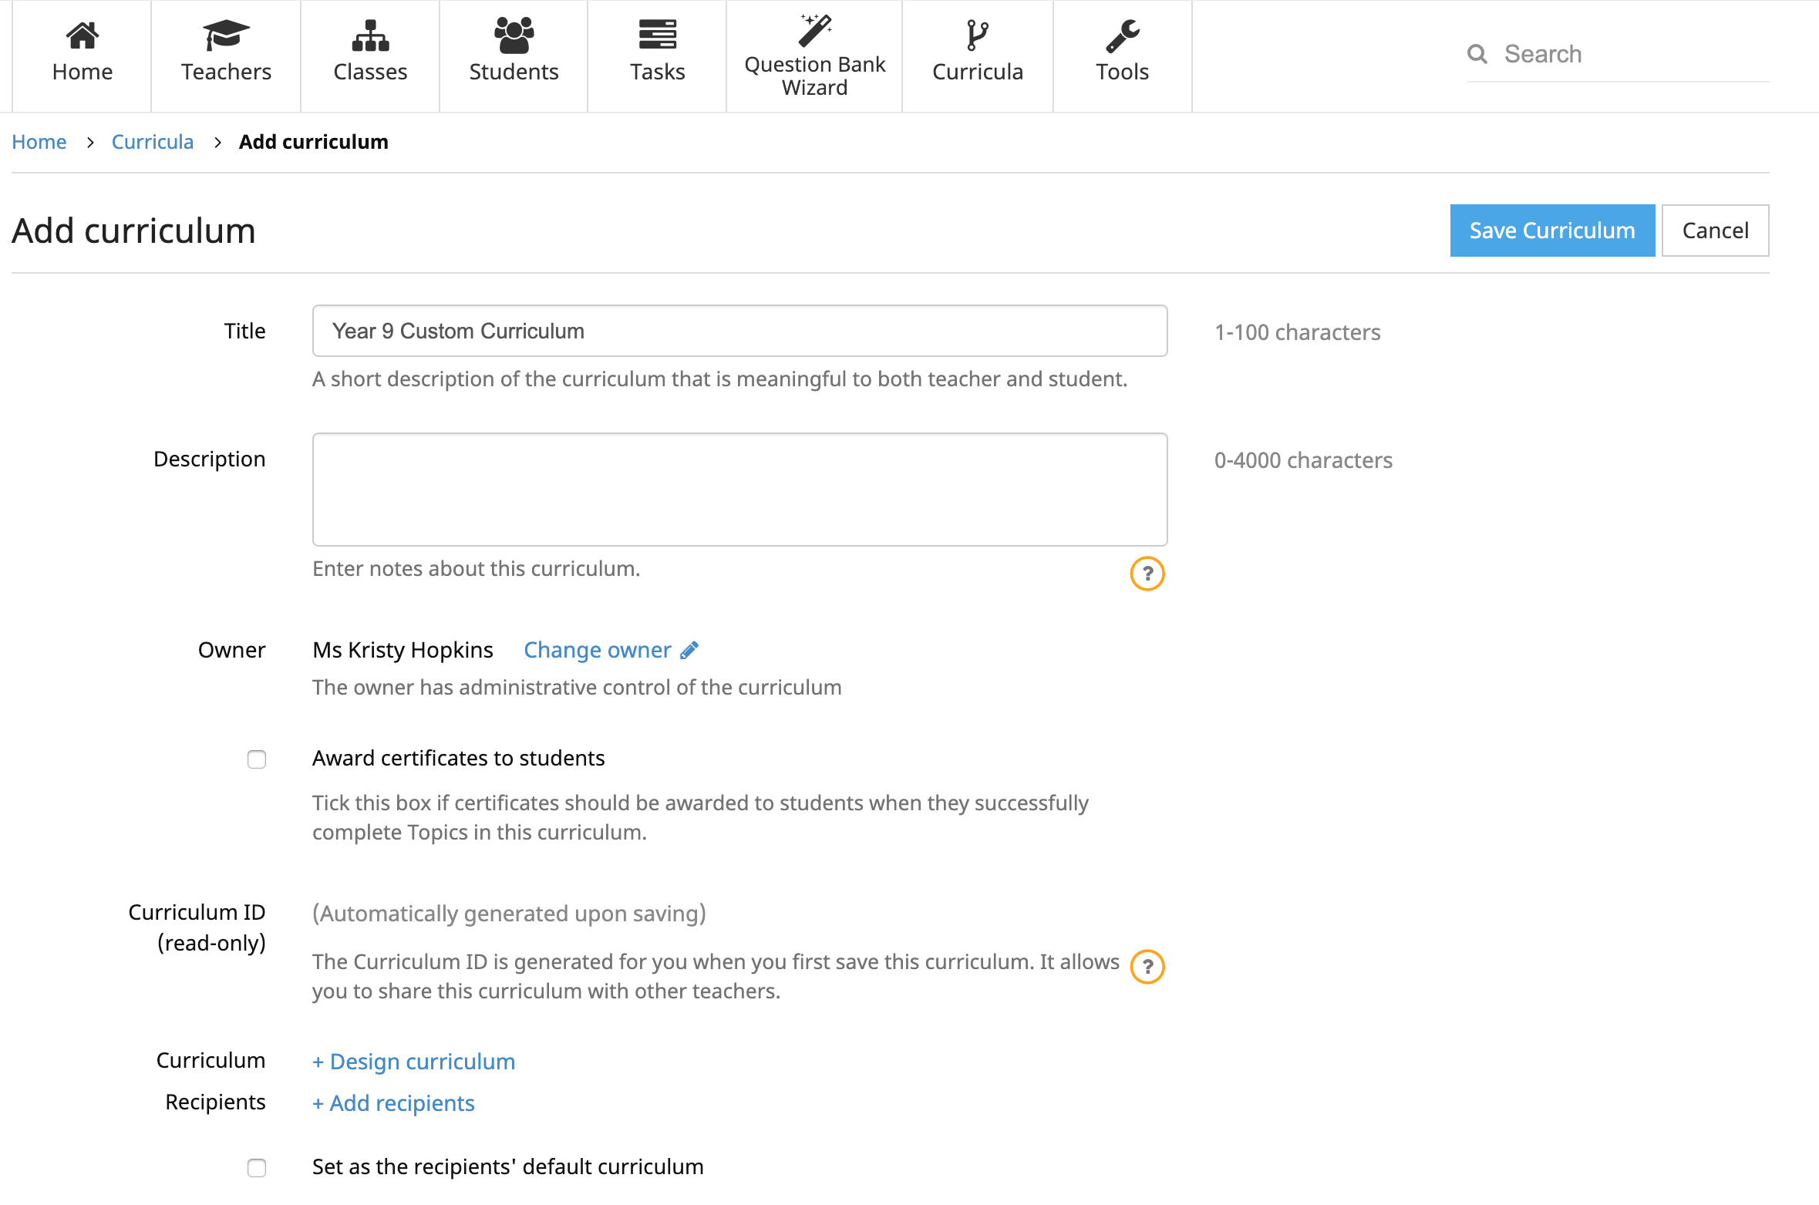Expand Add recipients link
Screen dimensions: 1819x1205
click(x=393, y=1103)
